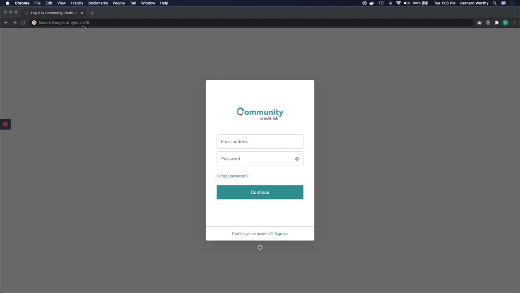Screen dimensions: 520x293
Task: Open Chrome's three-dot menu
Action: [x=514, y=23]
